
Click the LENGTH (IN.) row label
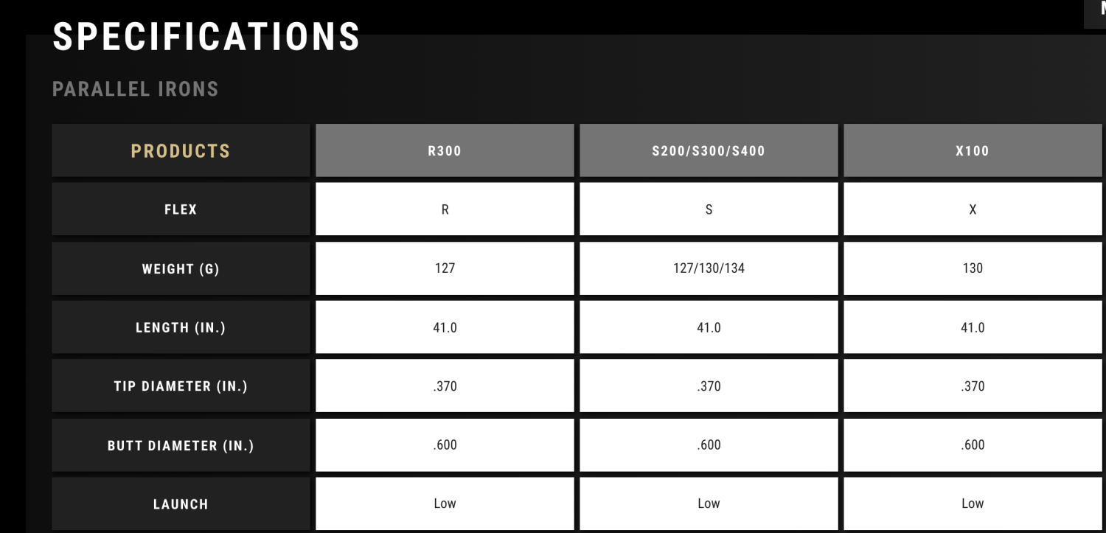coord(181,327)
